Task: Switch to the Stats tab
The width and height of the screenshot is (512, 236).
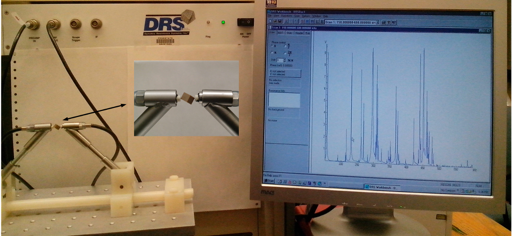Action: (289, 33)
